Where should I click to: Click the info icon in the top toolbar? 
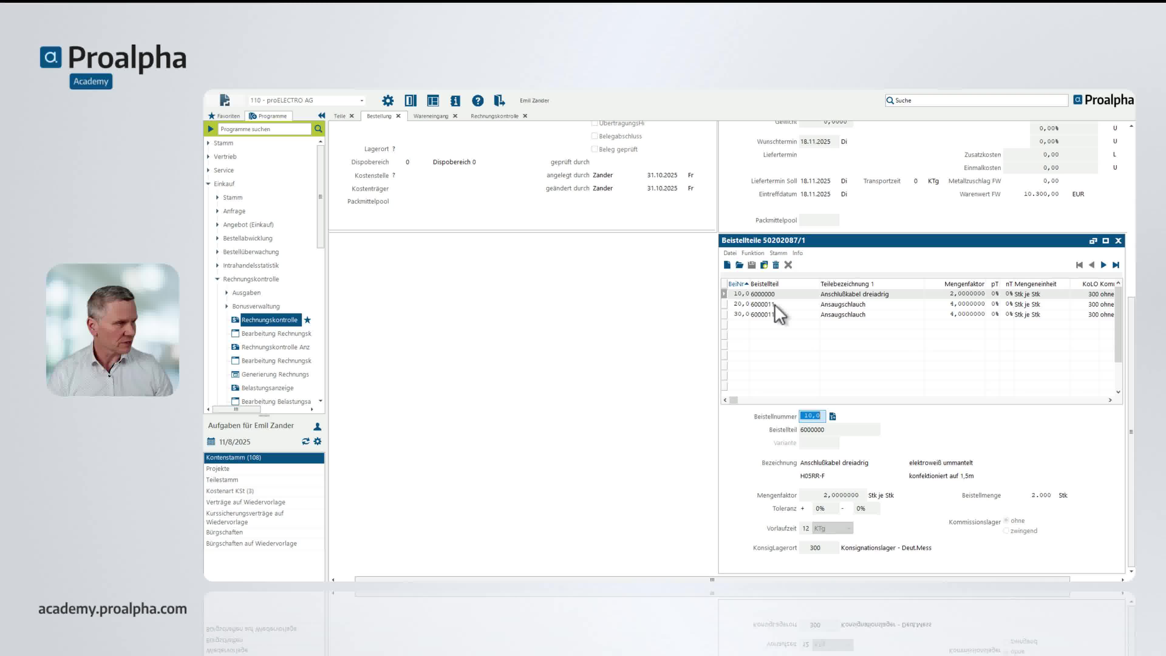point(455,101)
